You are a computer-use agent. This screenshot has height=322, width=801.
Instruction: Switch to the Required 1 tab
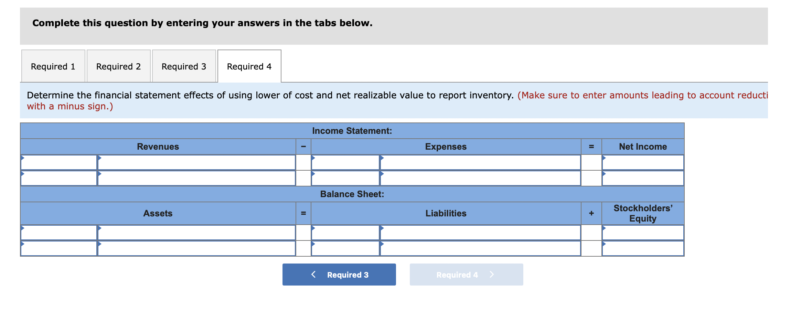(53, 66)
